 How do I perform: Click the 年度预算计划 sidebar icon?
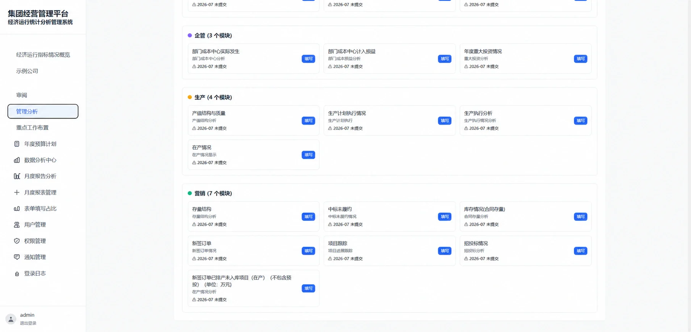(x=17, y=144)
